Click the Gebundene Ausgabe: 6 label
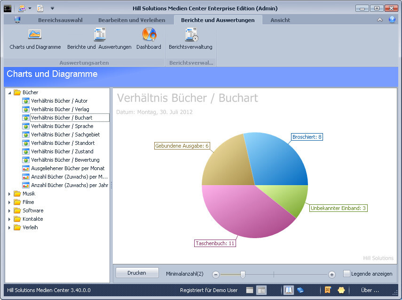 point(182,146)
